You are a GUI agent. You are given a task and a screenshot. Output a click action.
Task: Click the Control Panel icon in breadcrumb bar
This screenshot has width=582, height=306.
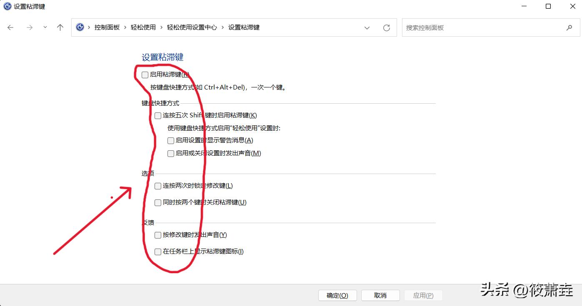click(80, 27)
